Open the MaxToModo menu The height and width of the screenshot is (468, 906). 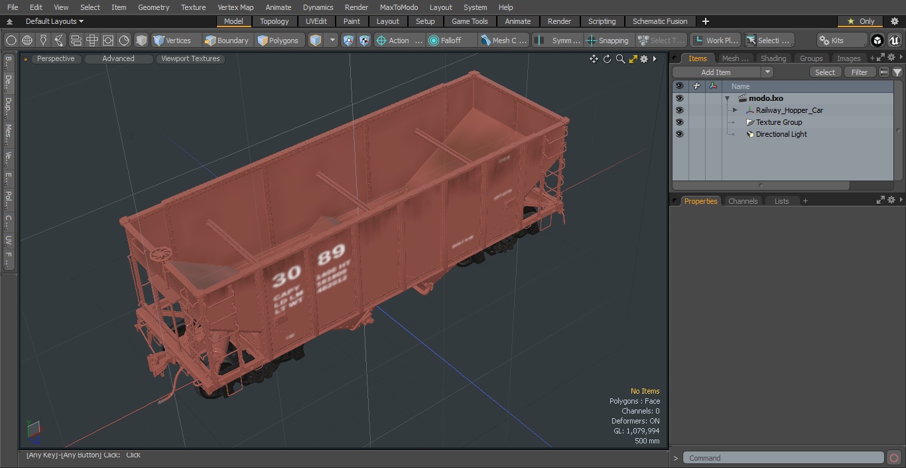399,7
